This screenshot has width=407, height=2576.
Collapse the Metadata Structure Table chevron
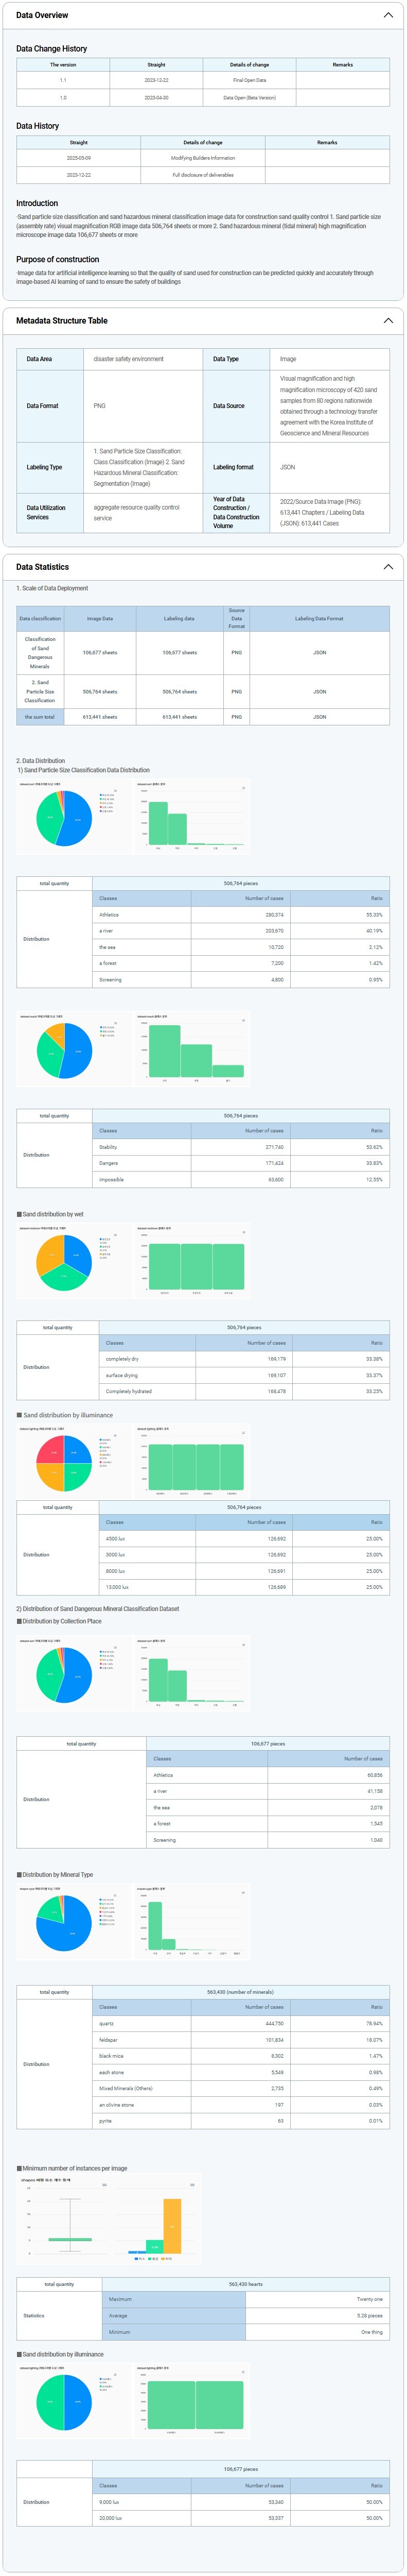(387, 321)
